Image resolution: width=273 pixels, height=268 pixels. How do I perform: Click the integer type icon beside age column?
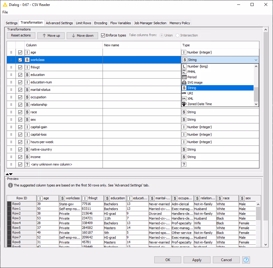click(27, 52)
